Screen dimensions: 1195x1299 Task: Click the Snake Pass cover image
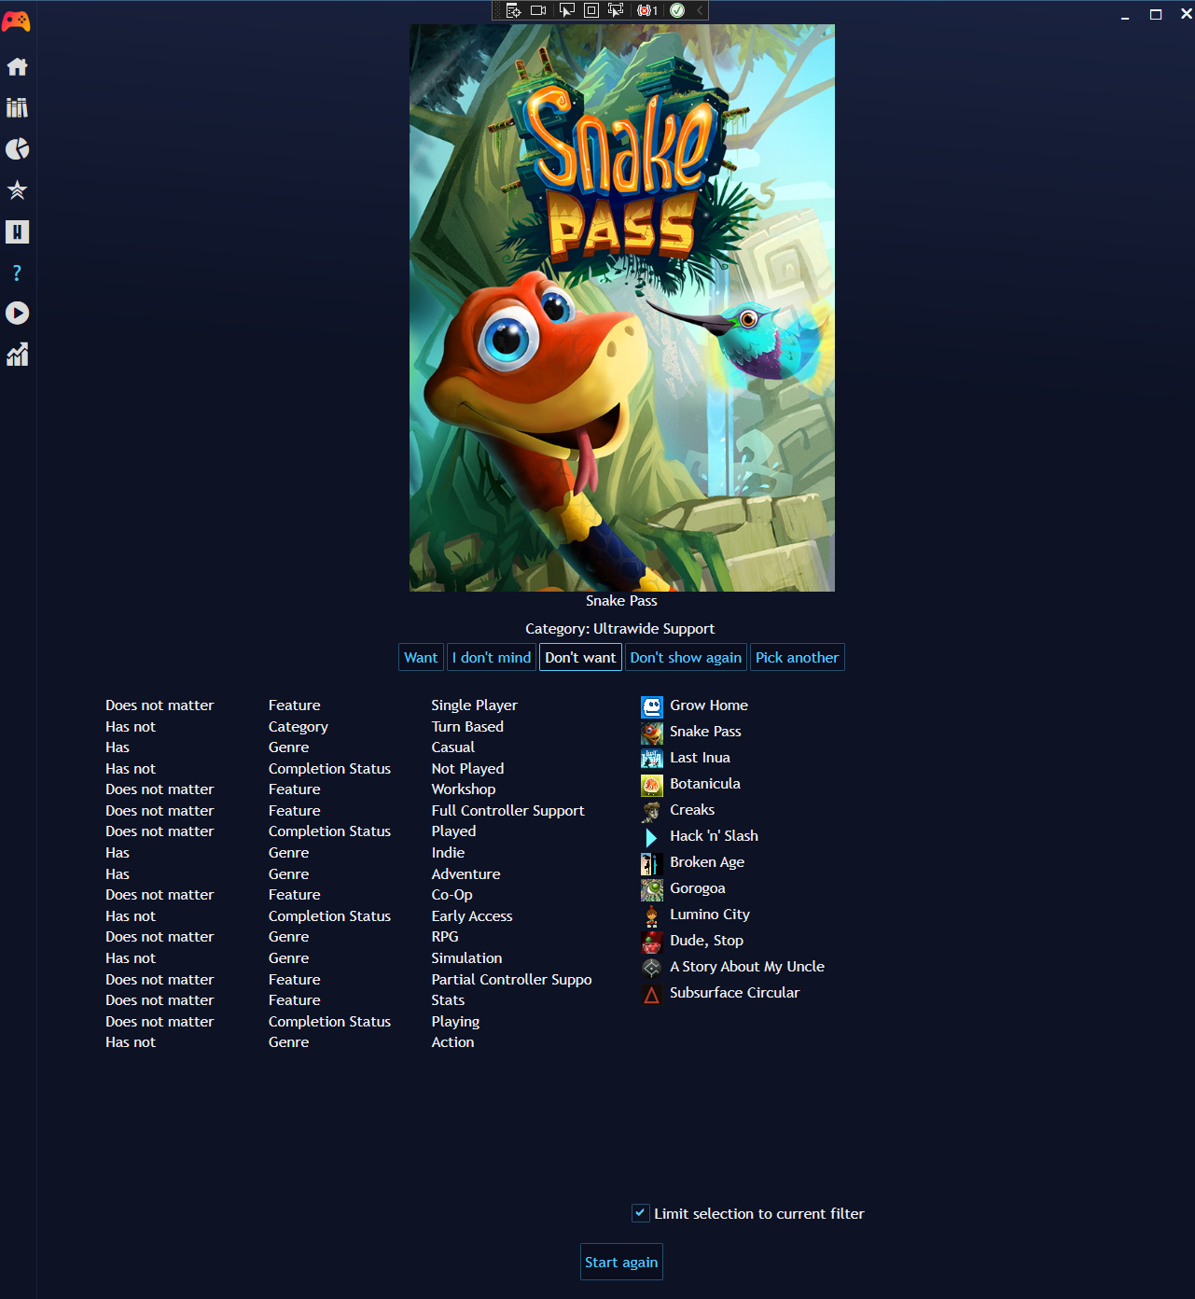[622, 308]
